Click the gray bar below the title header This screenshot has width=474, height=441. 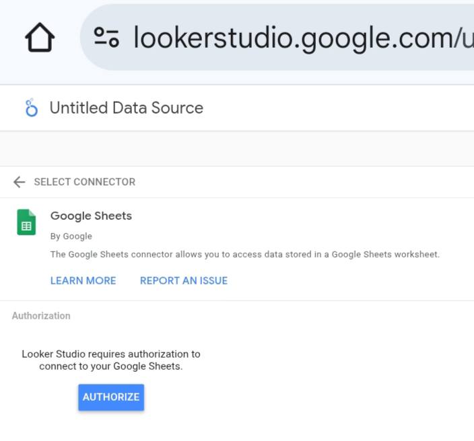(237, 149)
